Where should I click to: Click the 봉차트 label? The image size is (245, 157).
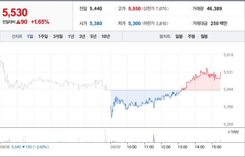coord(165,36)
